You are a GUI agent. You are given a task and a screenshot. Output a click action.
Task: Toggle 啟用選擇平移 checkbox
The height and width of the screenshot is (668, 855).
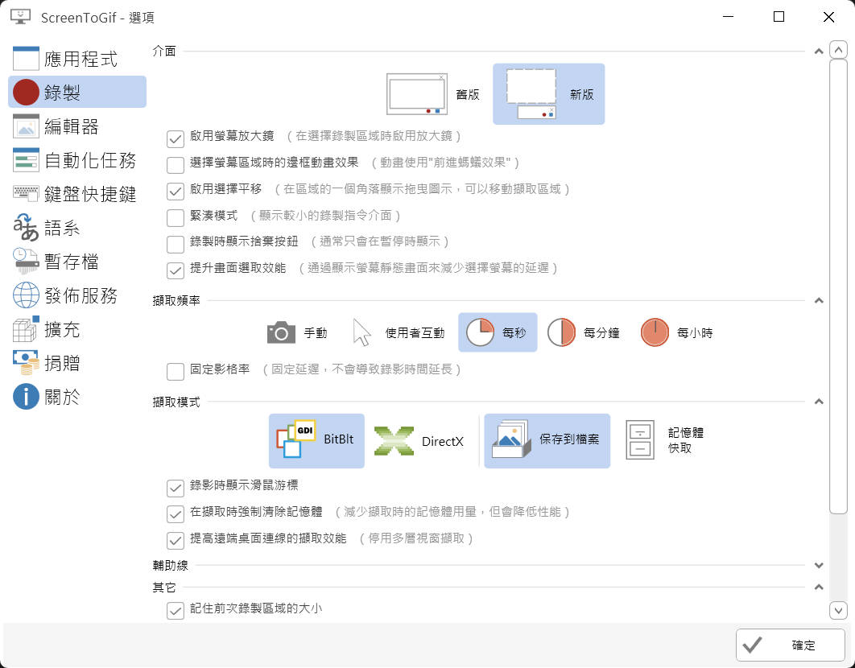pyautogui.click(x=175, y=192)
